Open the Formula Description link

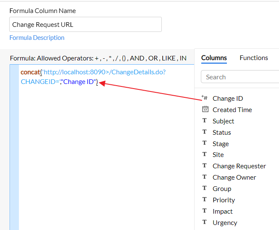coord(37,38)
